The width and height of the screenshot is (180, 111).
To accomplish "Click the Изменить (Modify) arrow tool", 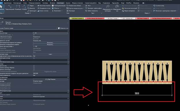I will point(2,7).
